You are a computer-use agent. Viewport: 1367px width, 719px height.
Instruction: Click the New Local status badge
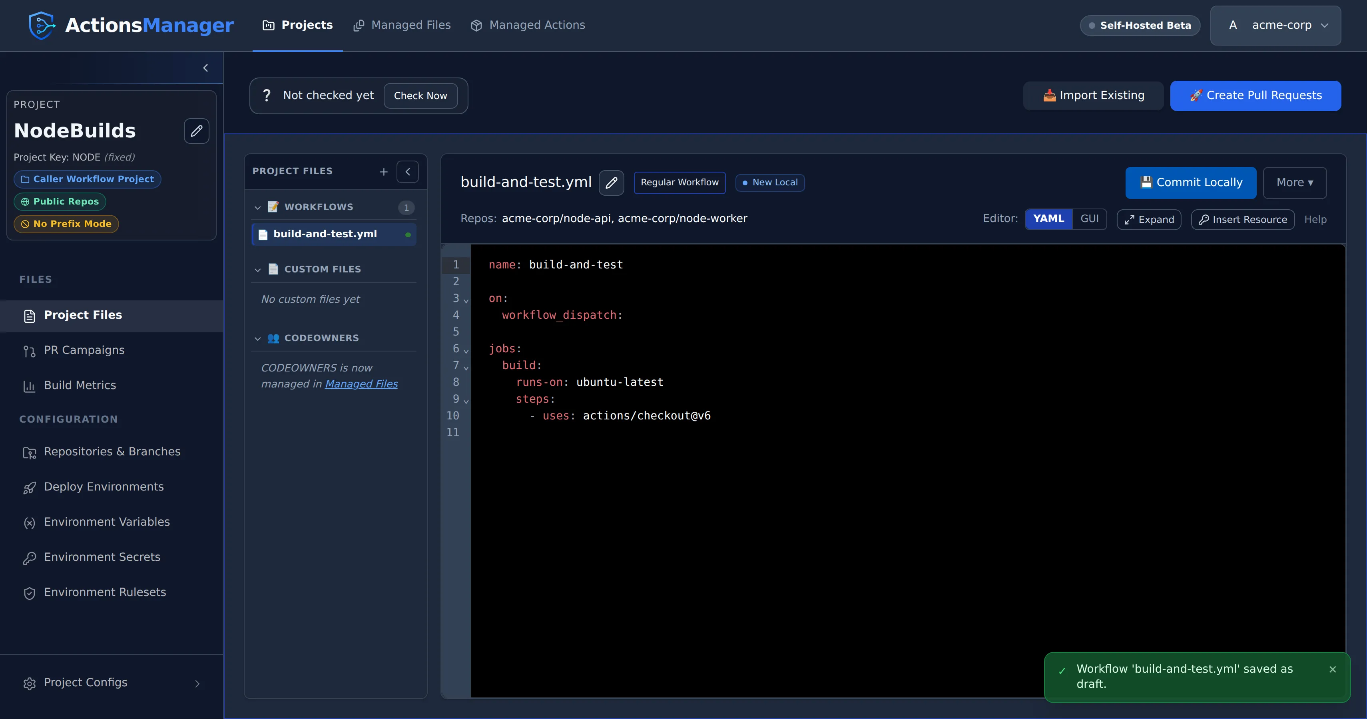(769, 183)
